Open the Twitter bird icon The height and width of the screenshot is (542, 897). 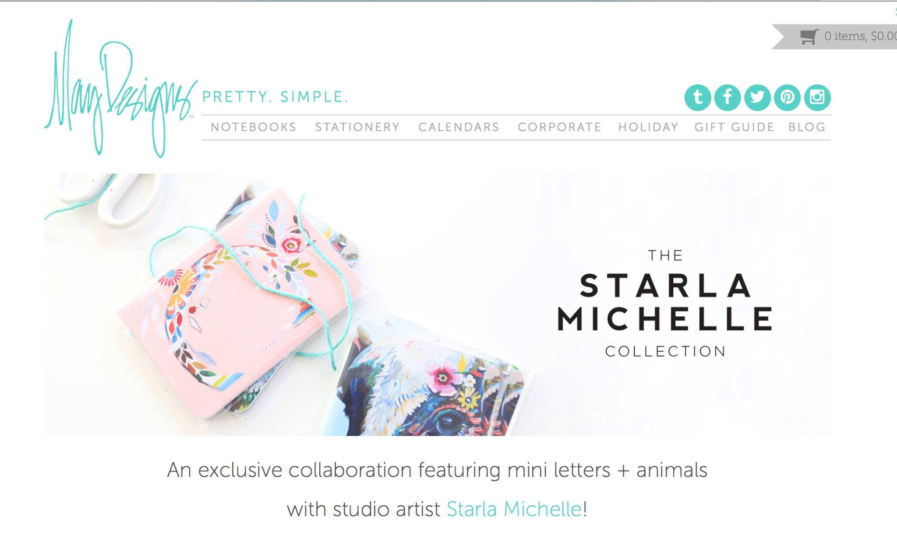[x=757, y=98]
